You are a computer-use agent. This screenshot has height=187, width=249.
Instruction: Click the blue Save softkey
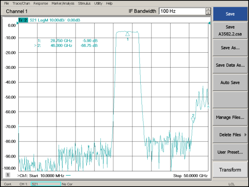coord(230,14)
